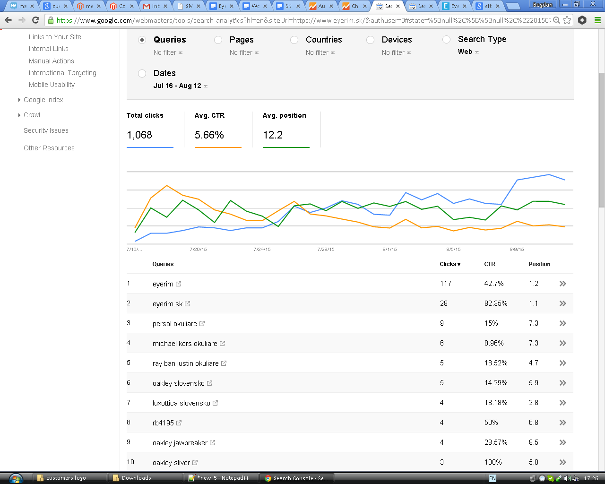Select the Pages radio button
The image size is (605, 484).
coord(218,40)
